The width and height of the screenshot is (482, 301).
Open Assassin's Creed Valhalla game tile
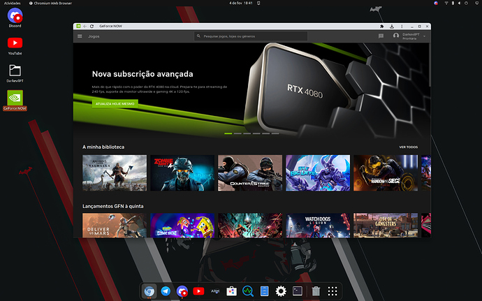coord(115,172)
